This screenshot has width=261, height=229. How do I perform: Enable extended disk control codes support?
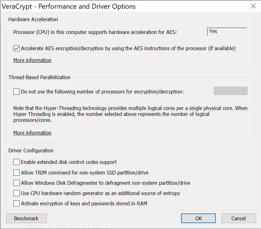click(x=17, y=162)
